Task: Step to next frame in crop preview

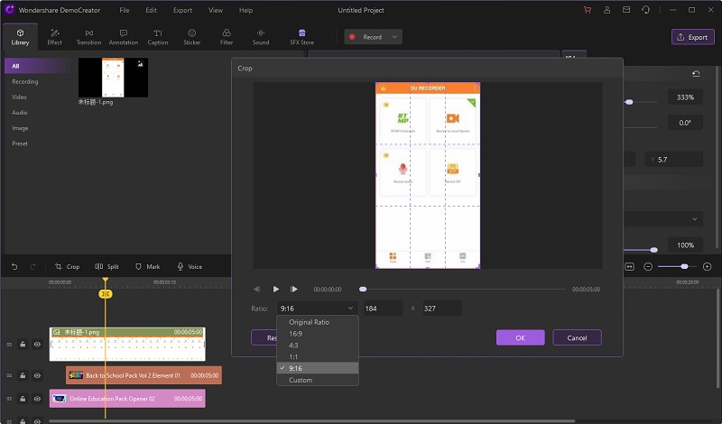Action: point(294,289)
